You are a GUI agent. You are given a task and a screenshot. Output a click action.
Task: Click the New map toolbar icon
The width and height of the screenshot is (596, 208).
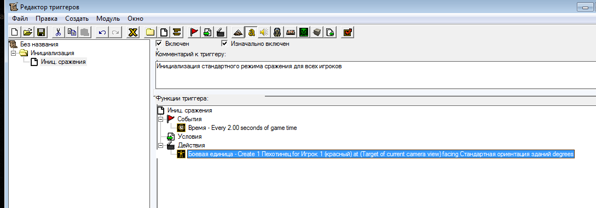[x=14, y=32]
